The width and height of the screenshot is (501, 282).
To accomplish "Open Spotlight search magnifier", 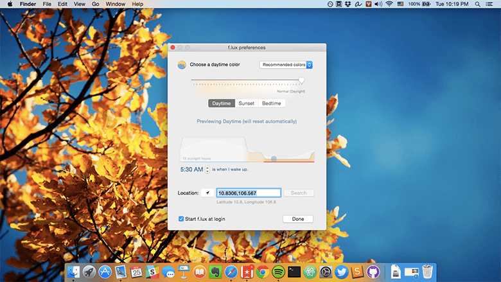I will [x=478, y=4].
